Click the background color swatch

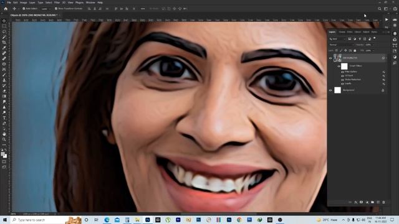tap(5, 156)
